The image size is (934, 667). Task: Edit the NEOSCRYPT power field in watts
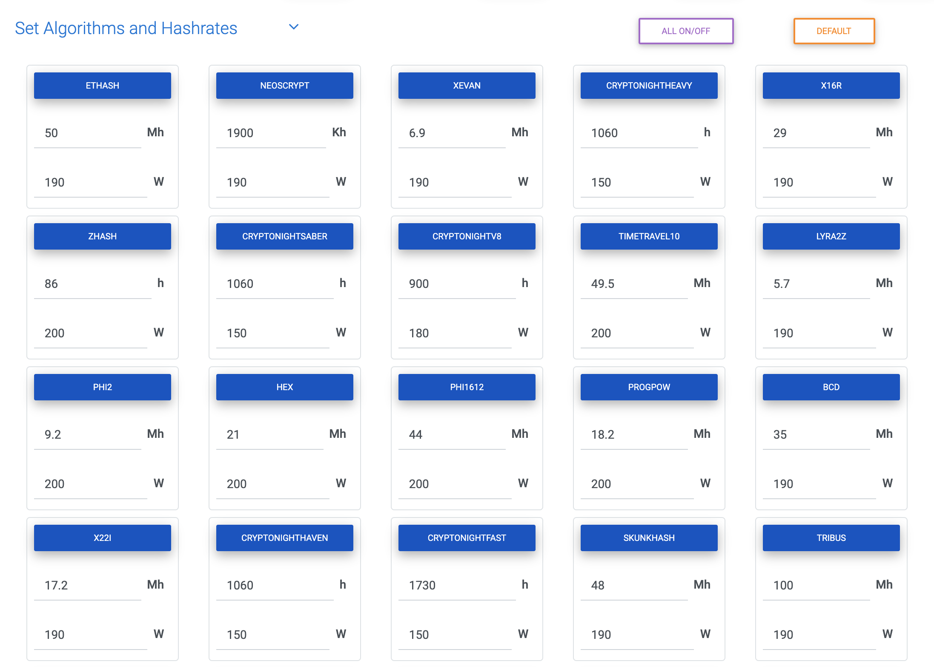pos(273,183)
